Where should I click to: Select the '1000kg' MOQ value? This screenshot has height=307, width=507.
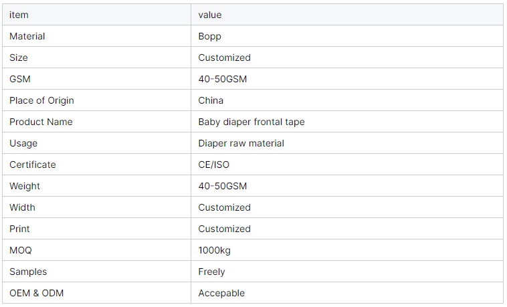215,250
